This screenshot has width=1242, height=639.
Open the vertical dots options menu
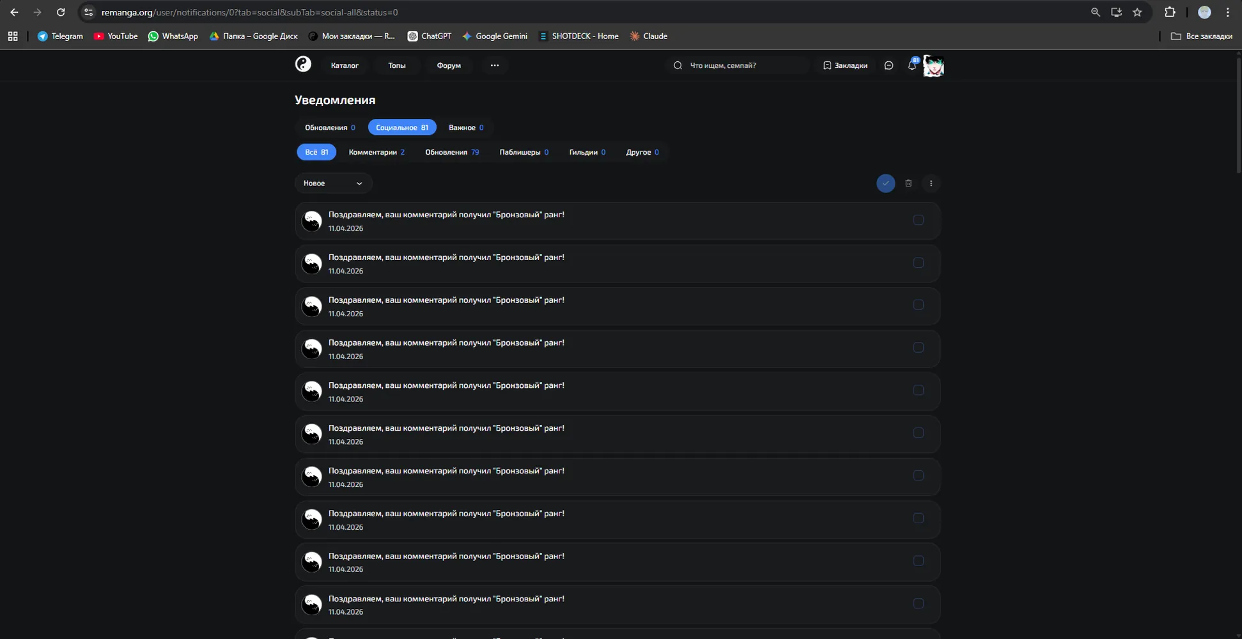click(931, 183)
